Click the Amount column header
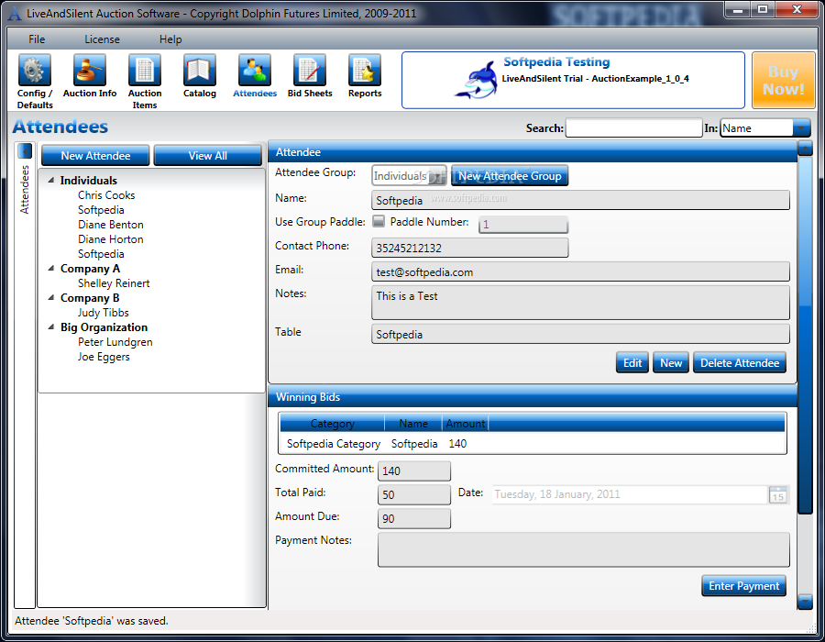This screenshot has height=642, width=825. point(465,424)
